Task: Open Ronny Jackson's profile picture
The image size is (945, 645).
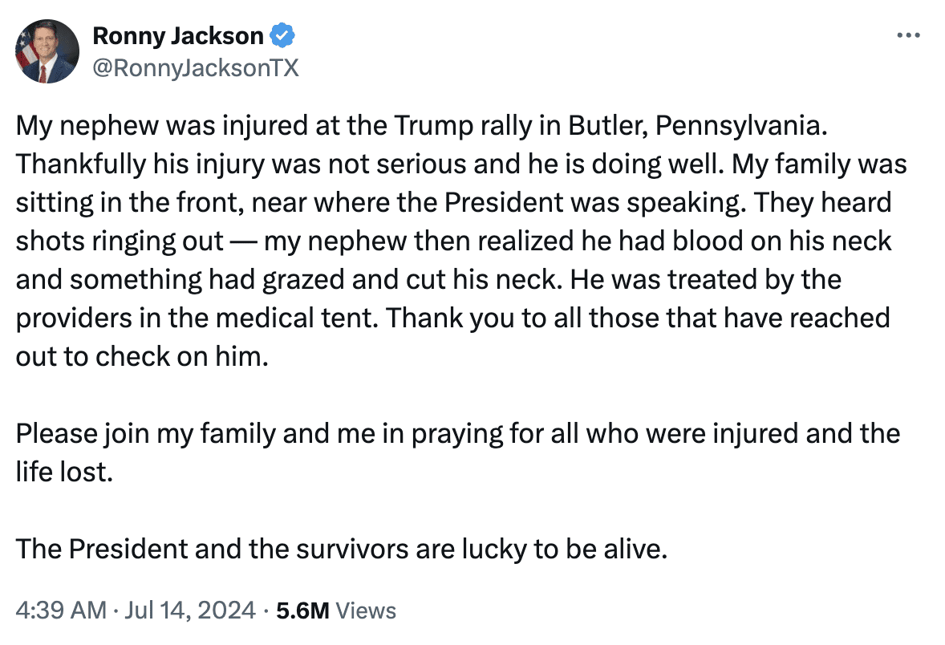Action: 47,51
